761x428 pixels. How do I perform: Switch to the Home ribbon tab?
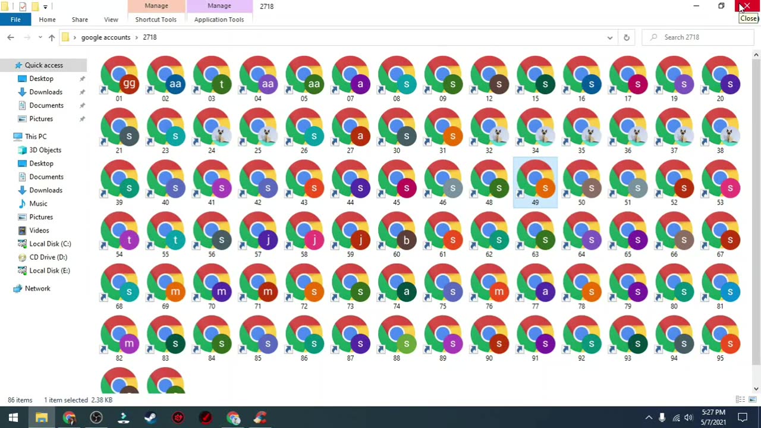click(x=47, y=20)
